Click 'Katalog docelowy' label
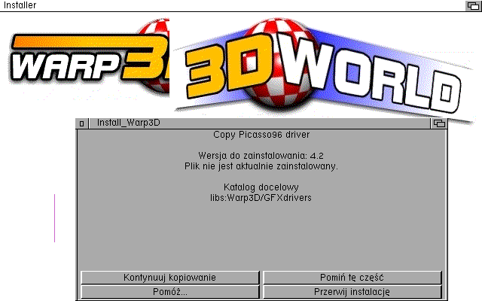 pyautogui.click(x=261, y=187)
